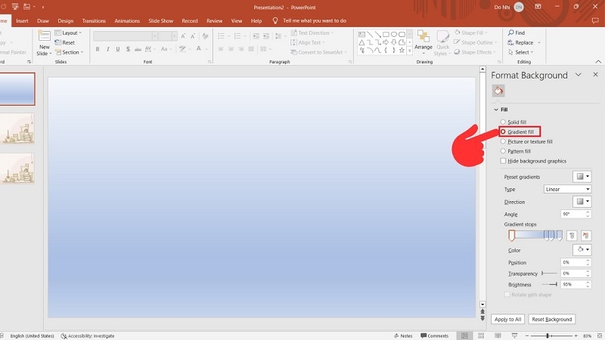Screen dimensions: 605x340
Task: Choose the Pattern fill option
Action: tap(515, 151)
